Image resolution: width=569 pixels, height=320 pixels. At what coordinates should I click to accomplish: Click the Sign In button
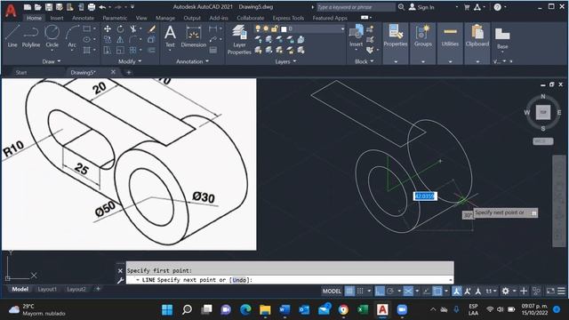pyautogui.click(x=421, y=7)
